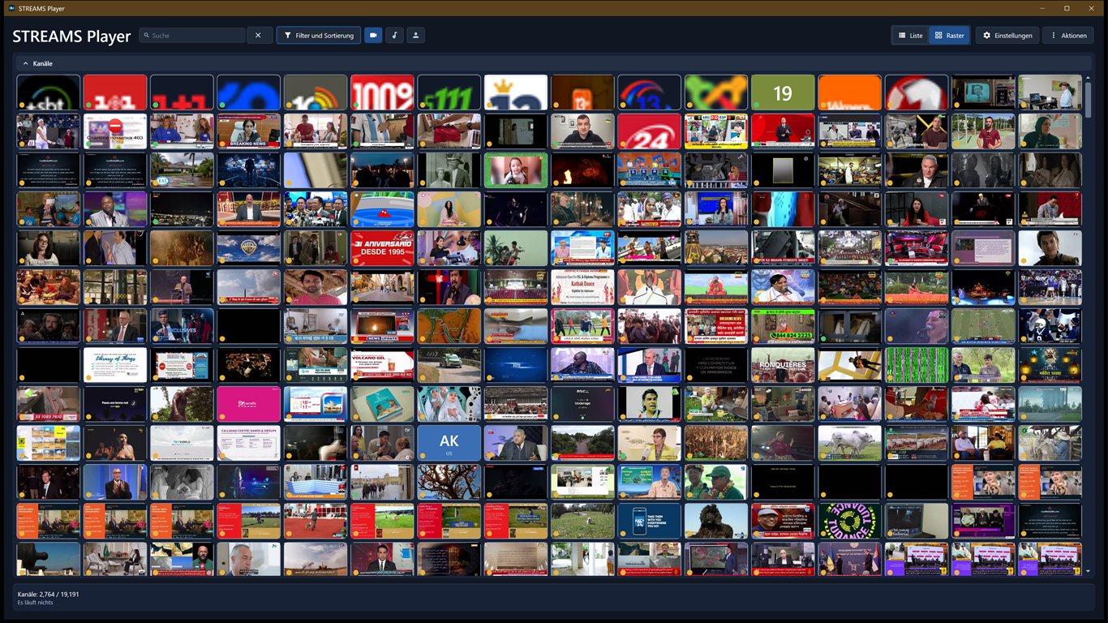
Task: Toggle the music note audio filter
Action: [x=394, y=36]
